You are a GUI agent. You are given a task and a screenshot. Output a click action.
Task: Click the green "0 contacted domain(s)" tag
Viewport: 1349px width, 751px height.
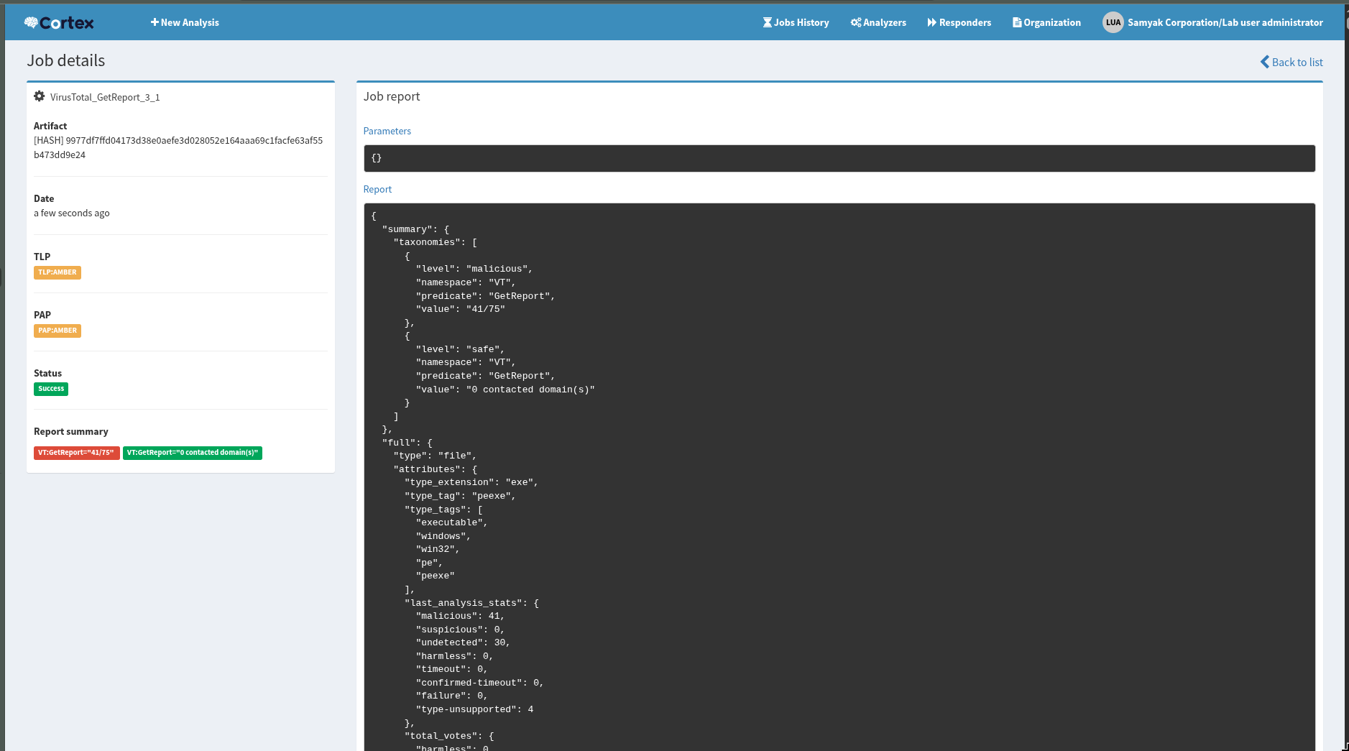[x=193, y=453]
